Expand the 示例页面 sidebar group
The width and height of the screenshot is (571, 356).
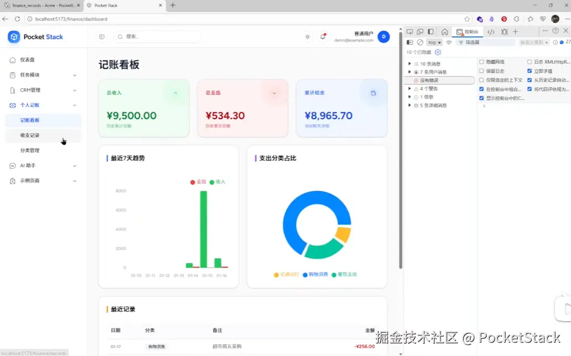click(x=43, y=181)
